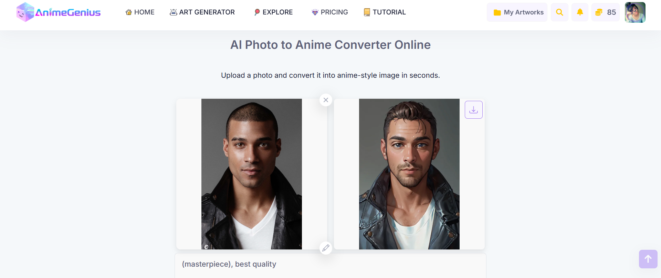Viewport: 661px width, 278px height.
Task: View the uploaded portrait photo thumbnail
Action: point(251,174)
